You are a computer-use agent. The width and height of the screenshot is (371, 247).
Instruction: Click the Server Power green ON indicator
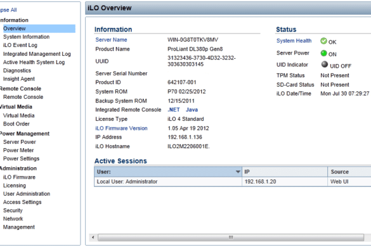pyautogui.click(x=323, y=53)
